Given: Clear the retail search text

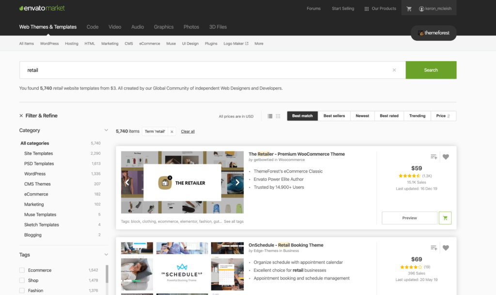Looking at the screenshot, I should click(x=394, y=70).
